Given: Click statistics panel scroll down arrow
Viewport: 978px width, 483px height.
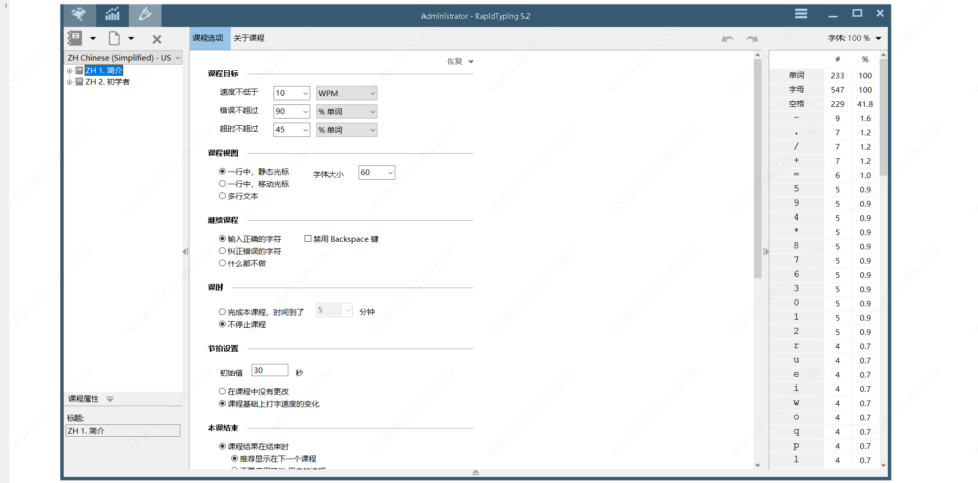Looking at the screenshot, I should [883, 465].
